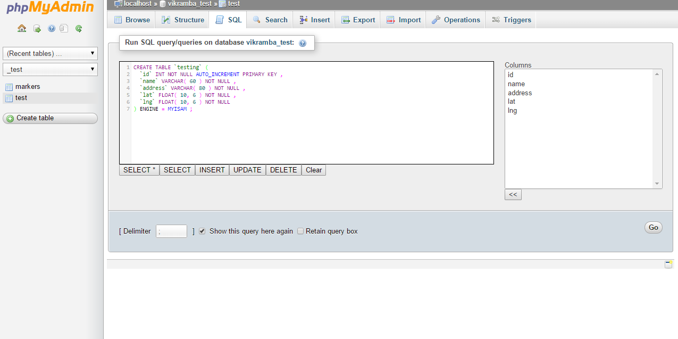Click the localhost server icon in breadcrumb
The height and width of the screenshot is (339, 678).
point(118,4)
